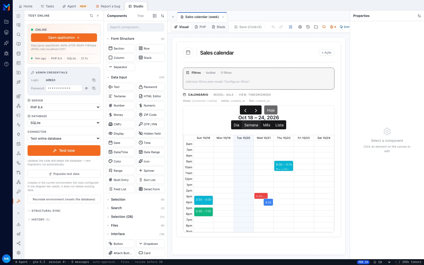Open the Test online database connector dropdown

(64, 139)
